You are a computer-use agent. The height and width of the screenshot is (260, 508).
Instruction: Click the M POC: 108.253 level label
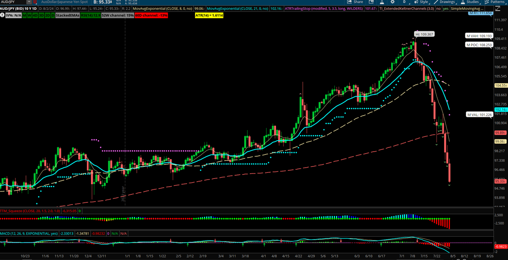pyautogui.click(x=479, y=44)
